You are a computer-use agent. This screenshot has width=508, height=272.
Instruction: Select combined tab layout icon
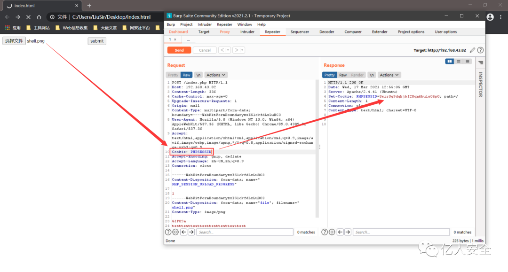(x=467, y=62)
